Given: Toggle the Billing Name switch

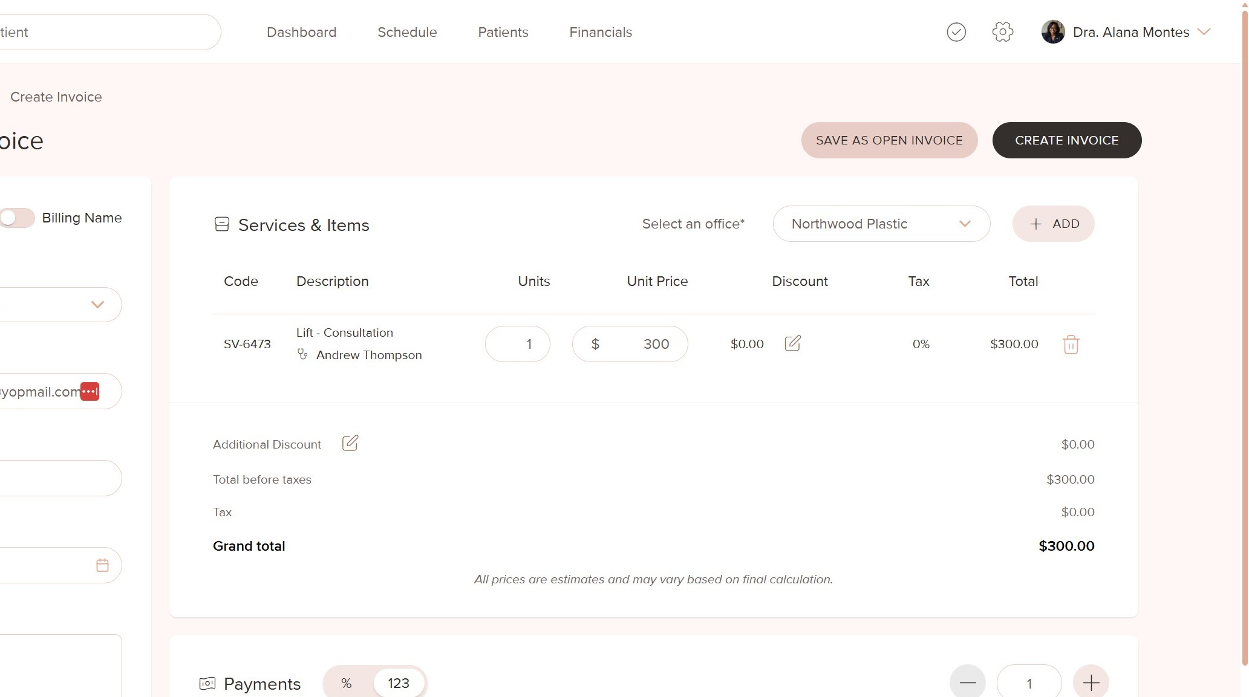Looking at the screenshot, I should point(17,218).
